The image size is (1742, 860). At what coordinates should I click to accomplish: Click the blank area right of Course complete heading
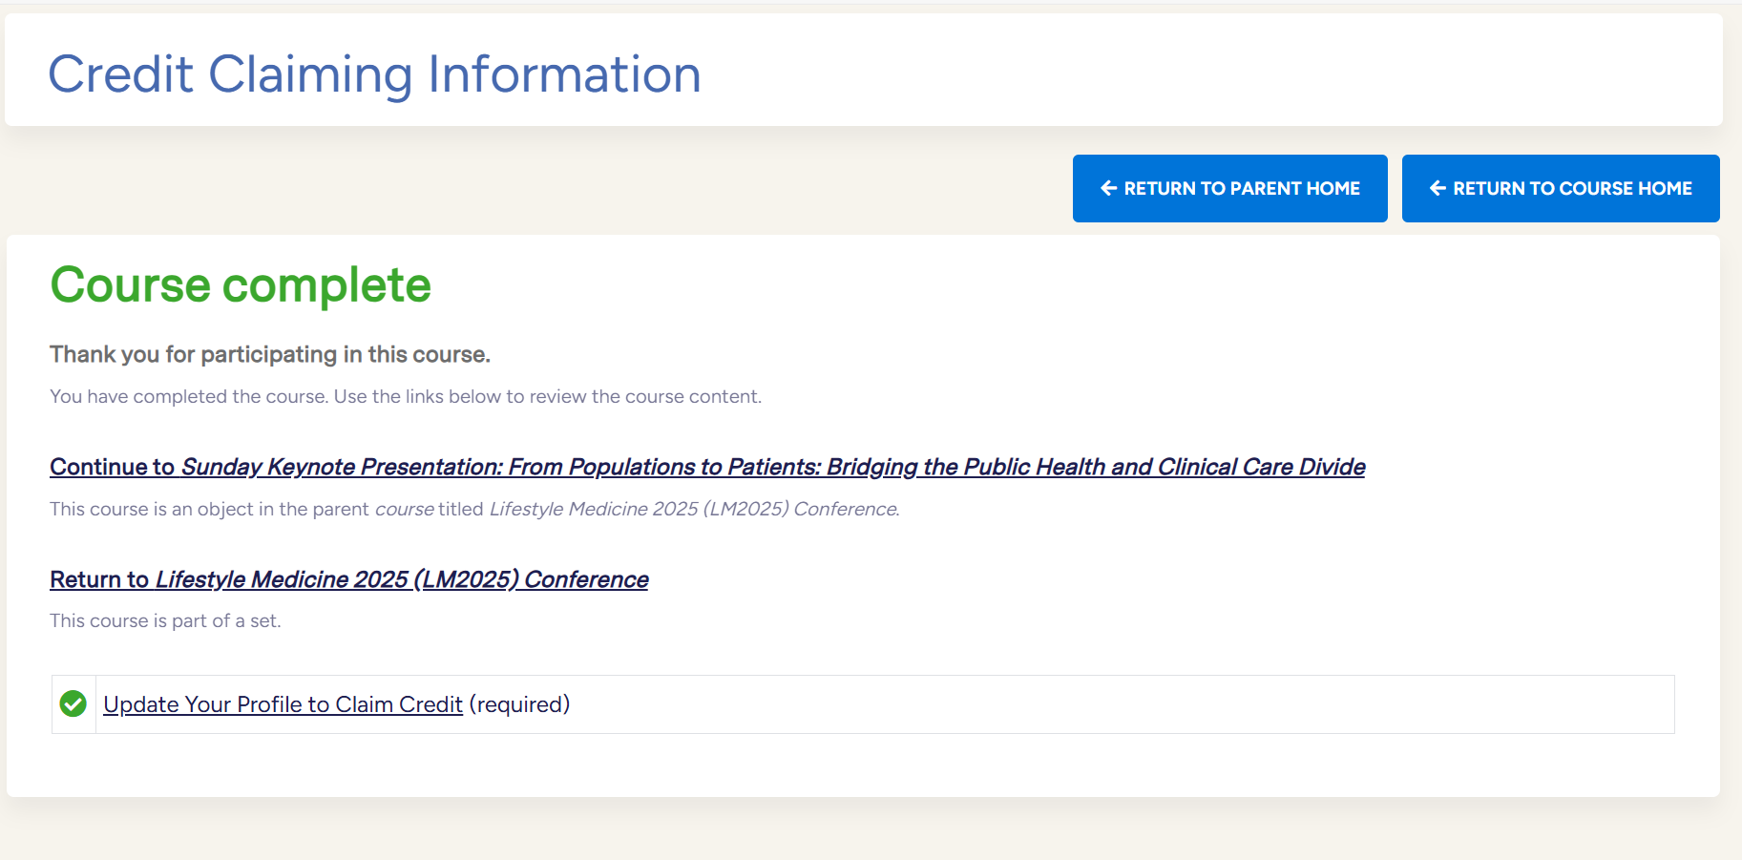pyautogui.click(x=1050, y=284)
